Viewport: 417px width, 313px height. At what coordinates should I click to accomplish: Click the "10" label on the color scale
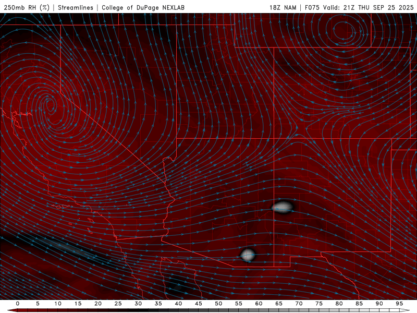58,304
